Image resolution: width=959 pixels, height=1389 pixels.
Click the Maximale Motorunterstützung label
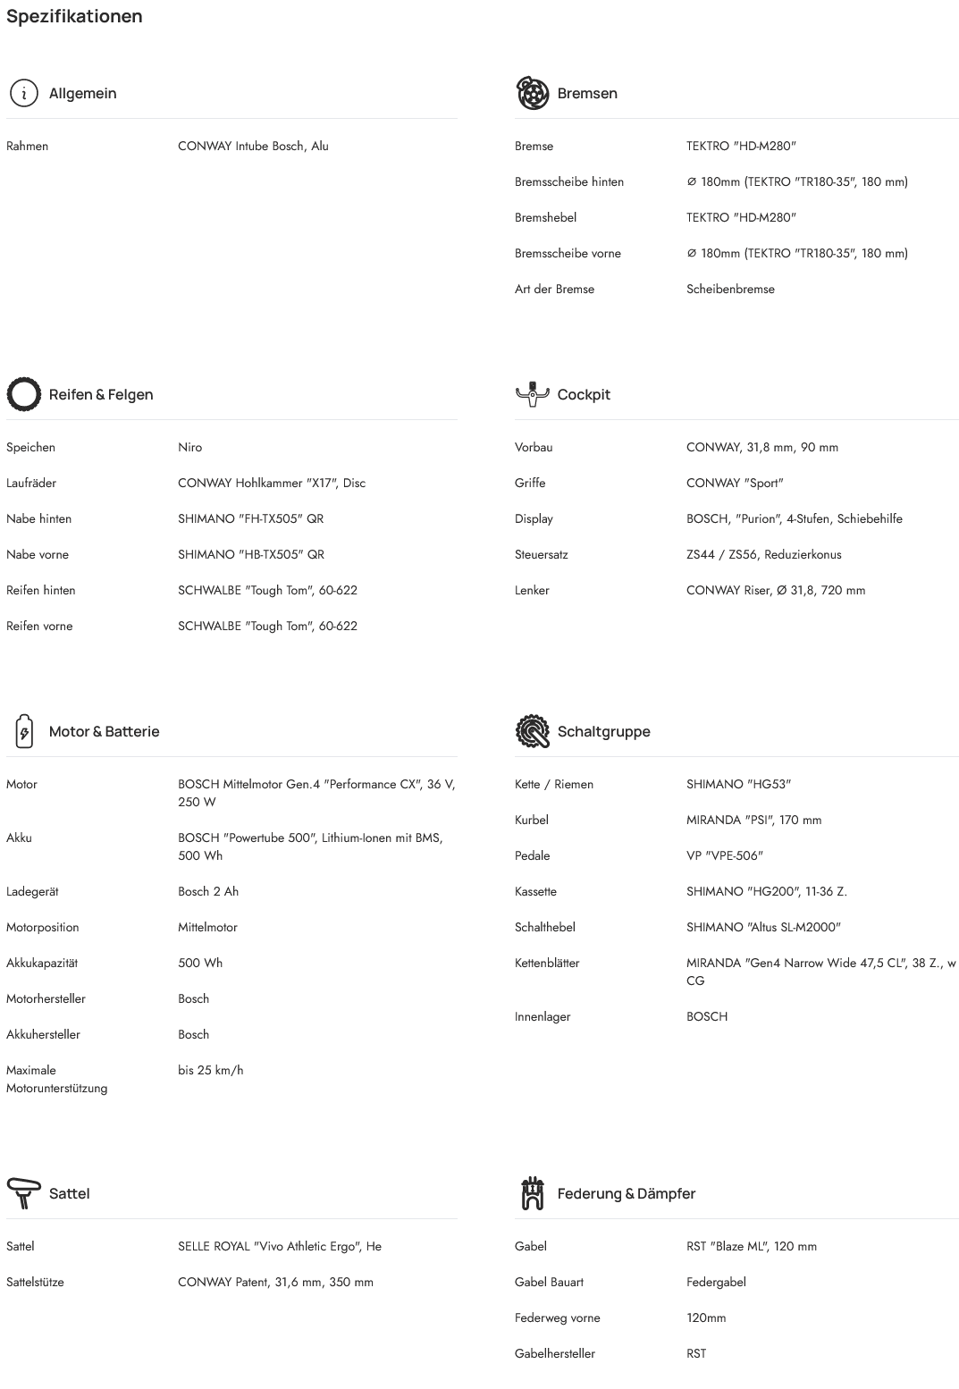56,1079
